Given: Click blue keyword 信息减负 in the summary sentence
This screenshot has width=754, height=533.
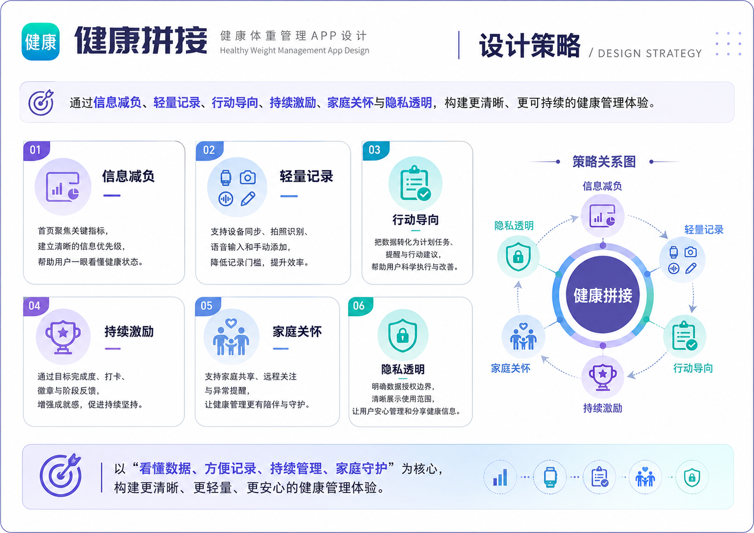Looking at the screenshot, I should (x=117, y=103).
